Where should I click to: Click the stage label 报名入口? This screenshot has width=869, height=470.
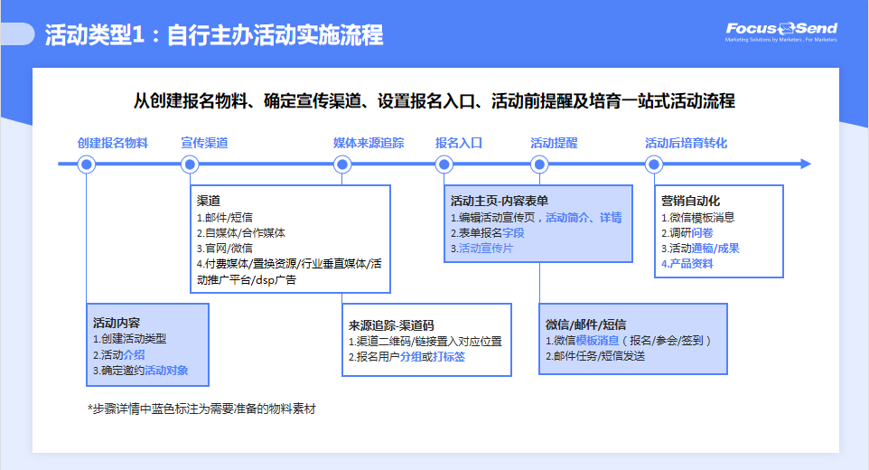coord(458,143)
